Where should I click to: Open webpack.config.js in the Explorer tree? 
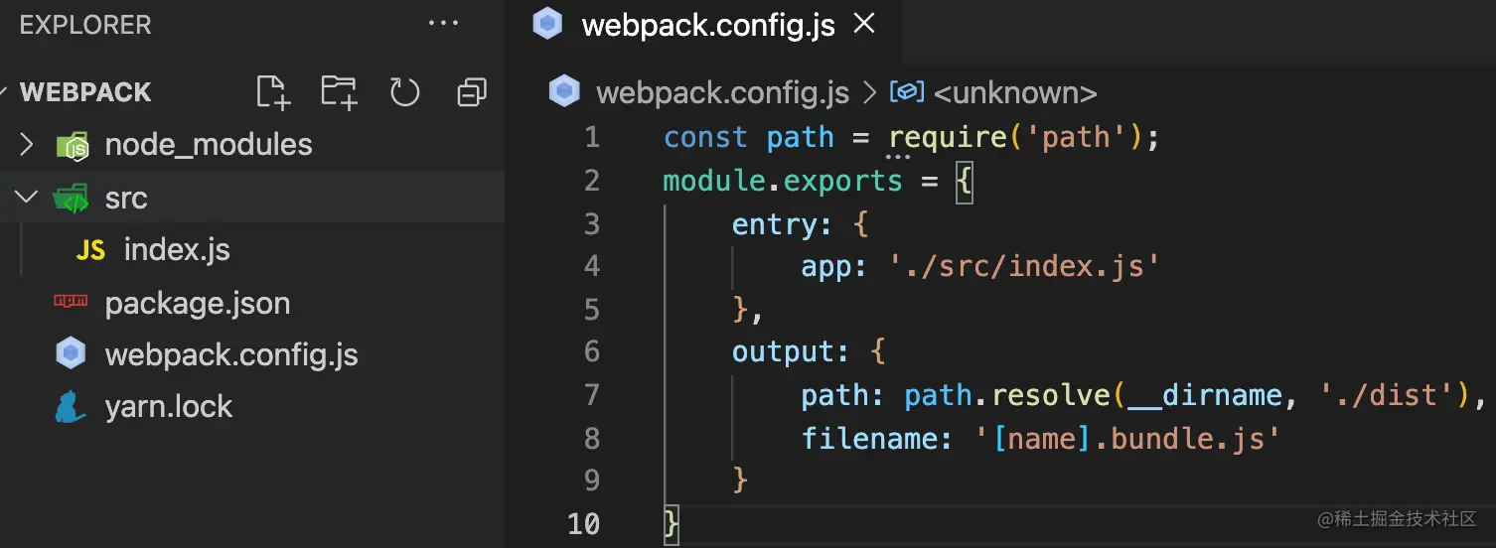point(231,354)
